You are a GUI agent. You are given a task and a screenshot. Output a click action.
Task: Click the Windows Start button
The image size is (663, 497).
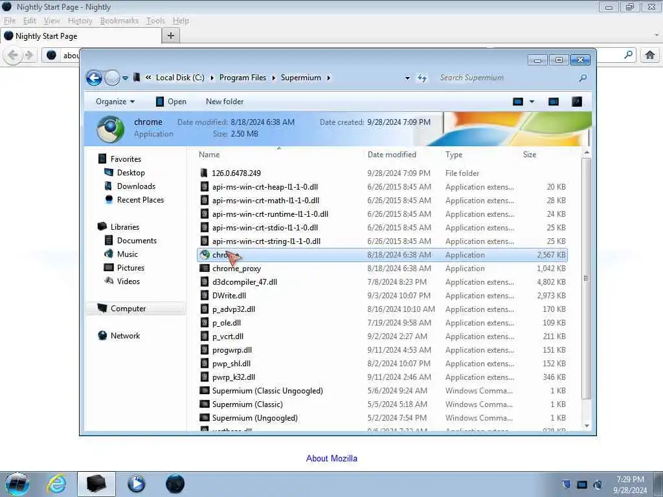[x=17, y=484]
